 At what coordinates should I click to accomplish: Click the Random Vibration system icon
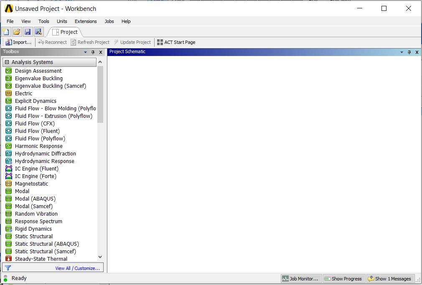pyautogui.click(x=9, y=214)
